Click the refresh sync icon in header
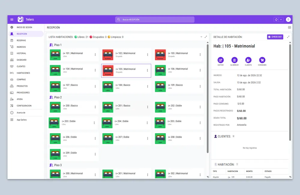This screenshot has height=195, width=300. pos(276,19)
